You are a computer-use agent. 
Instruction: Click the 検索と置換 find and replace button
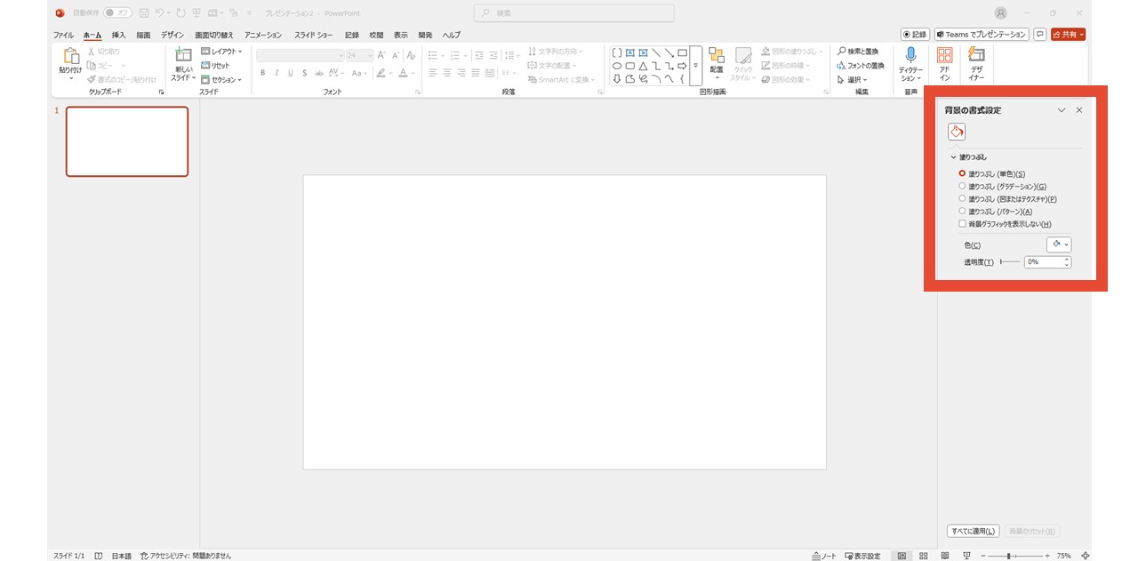click(857, 52)
